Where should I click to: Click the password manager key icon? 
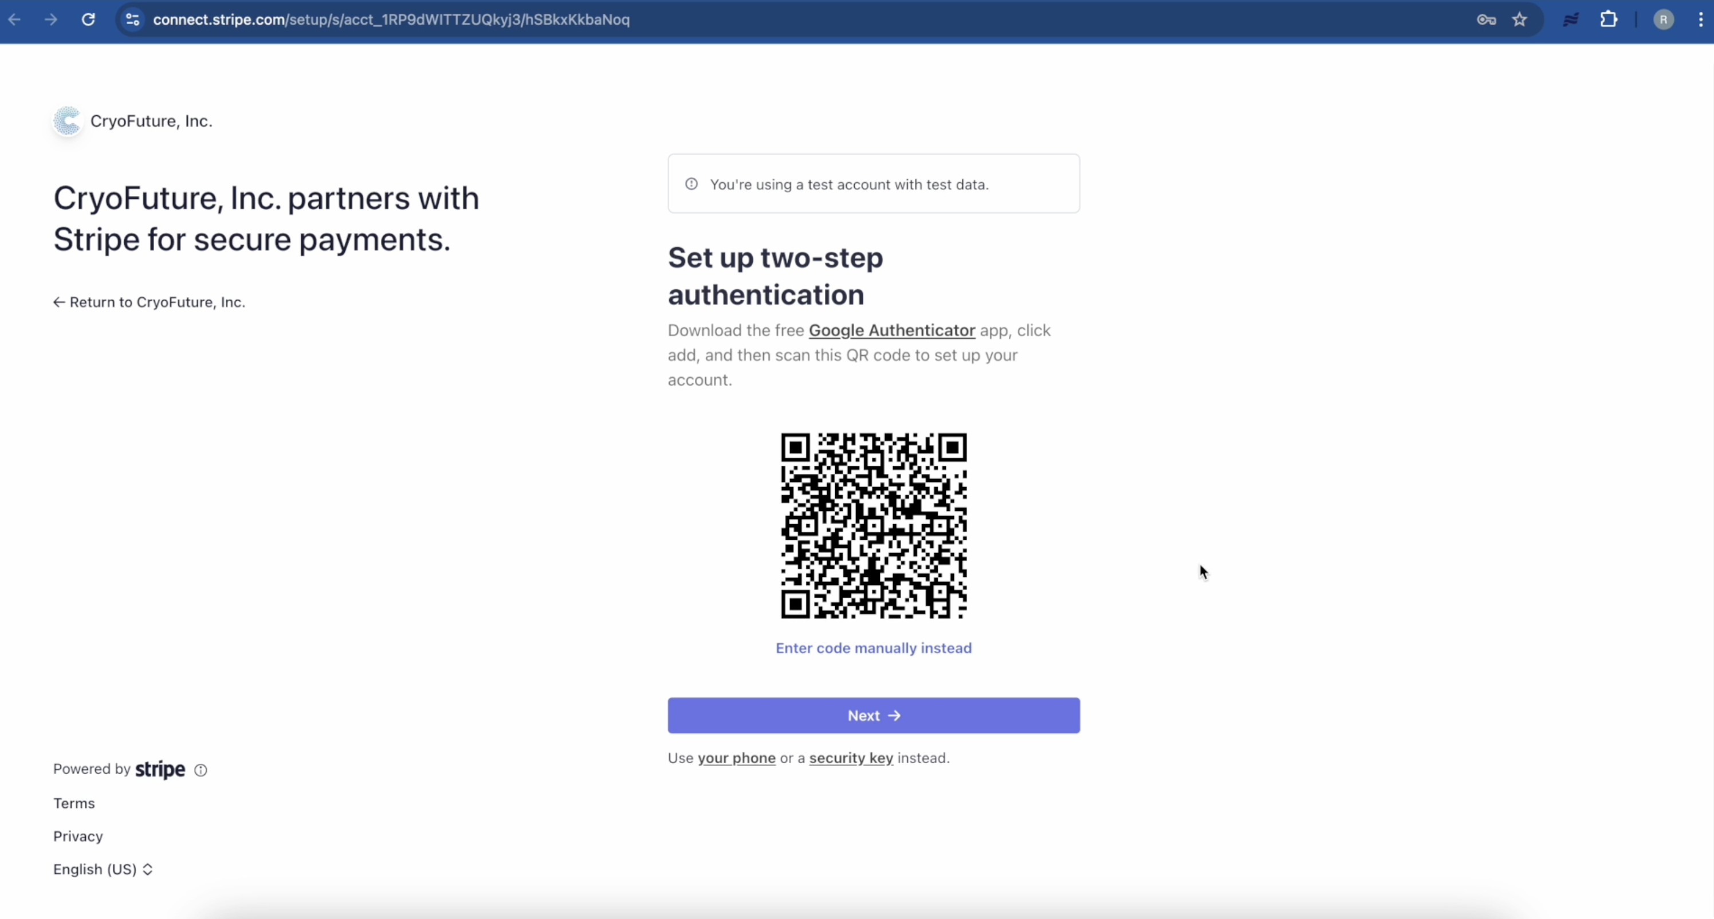coord(1486,19)
